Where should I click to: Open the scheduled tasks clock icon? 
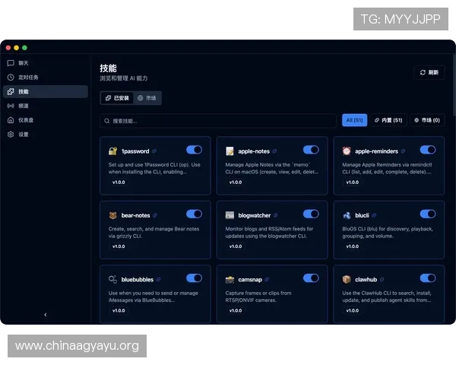(11, 77)
